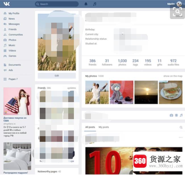Click the white pillows bedroom ad image
This screenshot has height=175, width=185.
click(17, 156)
